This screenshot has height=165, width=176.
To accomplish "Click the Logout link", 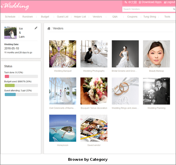I will 170,2.
